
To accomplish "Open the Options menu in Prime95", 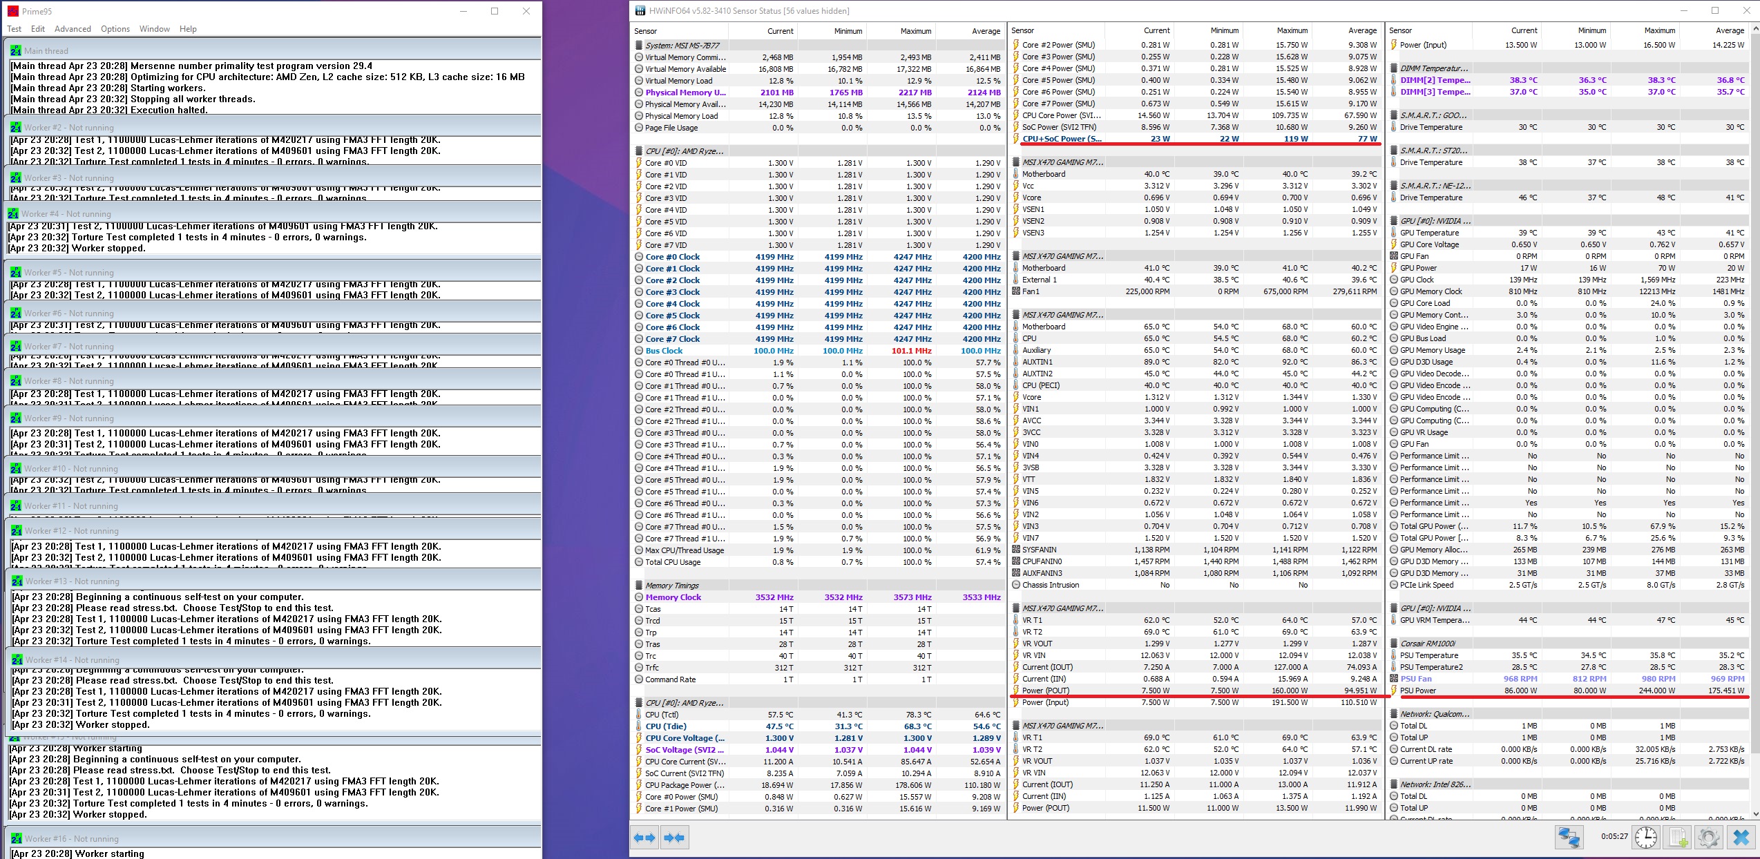I will pos(115,29).
